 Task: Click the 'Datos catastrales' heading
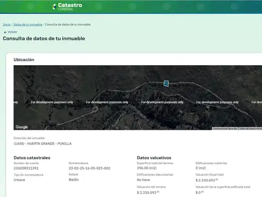pyautogui.click(x=32, y=158)
